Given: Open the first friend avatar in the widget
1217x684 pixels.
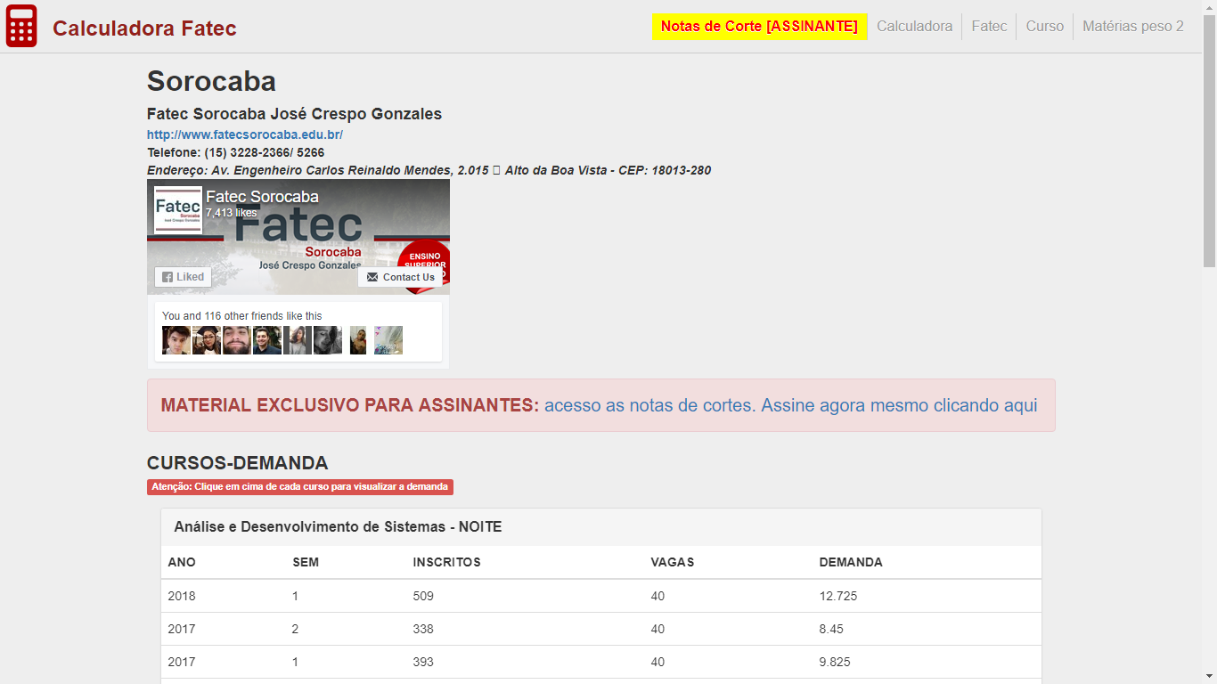Looking at the screenshot, I should (x=176, y=340).
